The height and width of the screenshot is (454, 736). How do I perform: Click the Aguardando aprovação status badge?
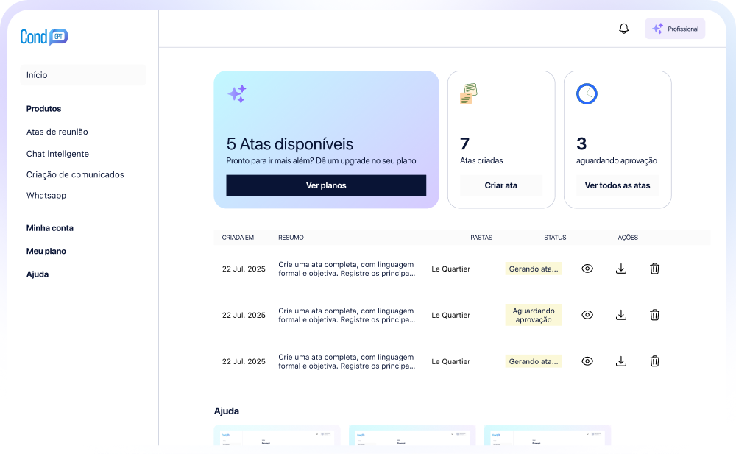(x=534, y=315)
